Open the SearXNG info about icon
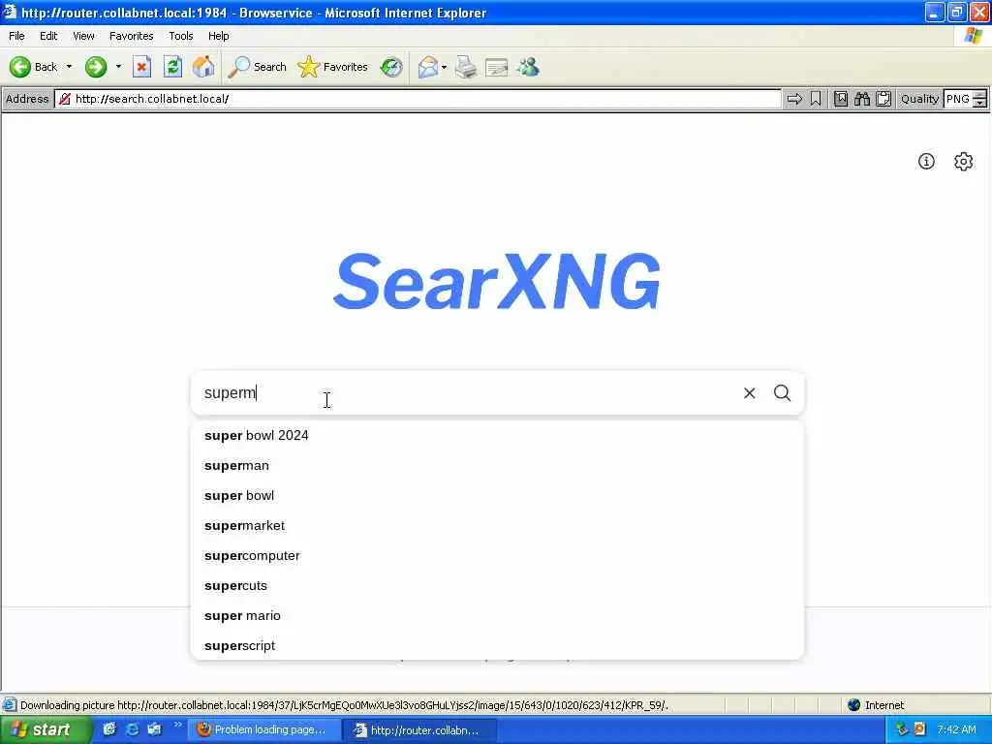Image resolution: width=992 pixels, height=744 pixels. pos(926,162)
